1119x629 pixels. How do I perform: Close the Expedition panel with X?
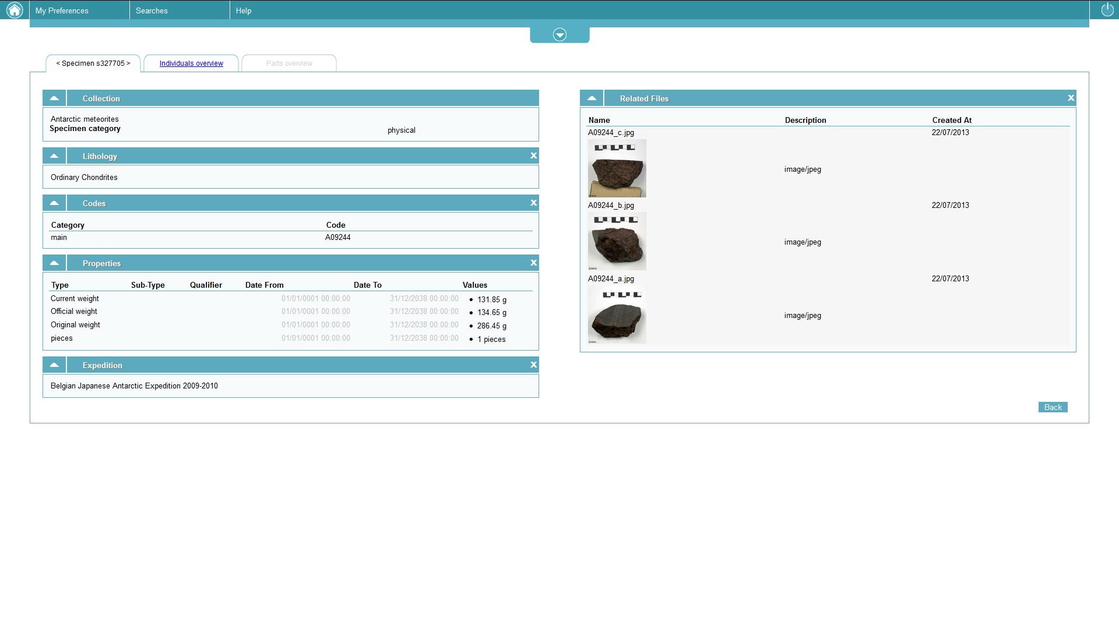click(533, 365)
